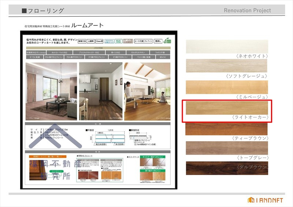Screen dimensions: 293x207
Task: Select the ダルブラウン dark flooring swatch
Action: pyautogui.click(x=227, y=168)
